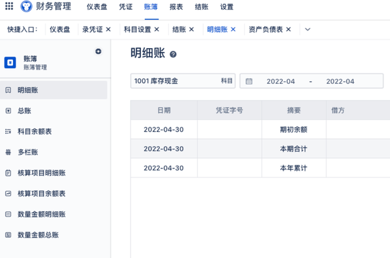Close the 明细账 quick tab
Viewport: 390px width, 258px height.
(233, 29)
